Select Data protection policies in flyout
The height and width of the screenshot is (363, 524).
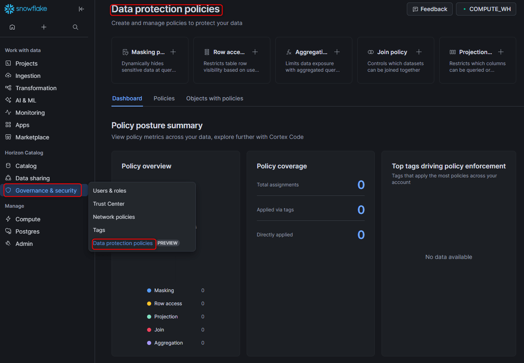[123, 243]
